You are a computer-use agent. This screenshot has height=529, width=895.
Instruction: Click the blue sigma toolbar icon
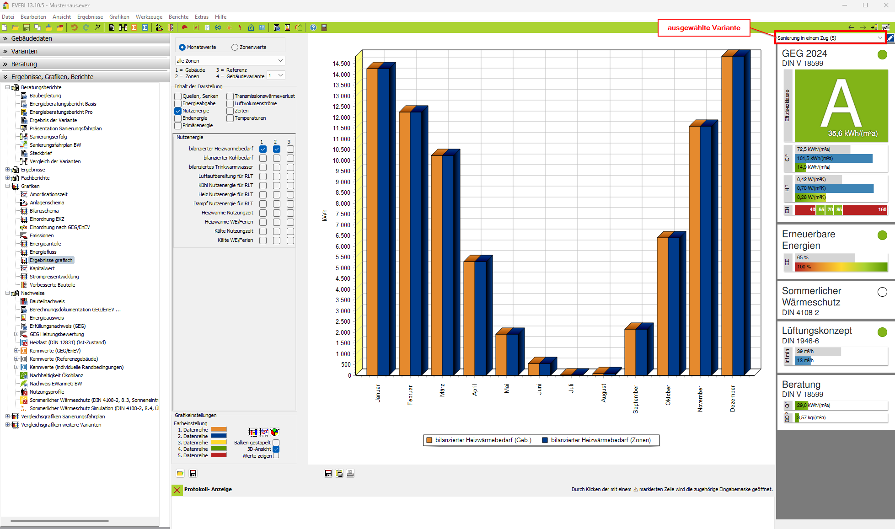[x=145, y=27]
